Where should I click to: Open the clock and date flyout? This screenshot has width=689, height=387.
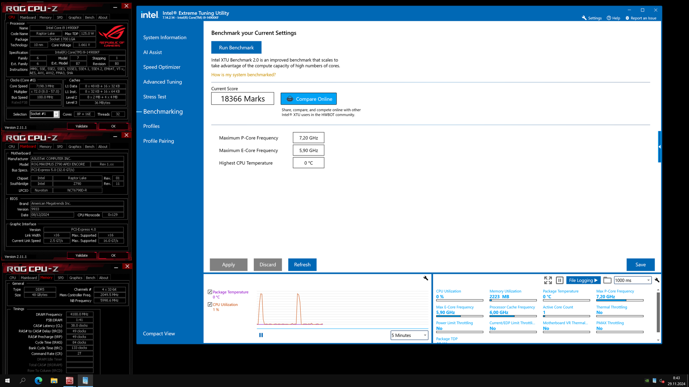(676, 381)
